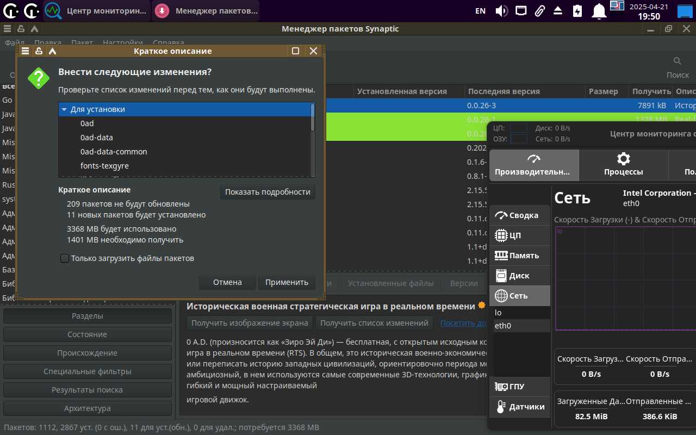The height and width of the screenshot is (435, 696).
Task: Follow the 'Посетить до…' link
Action: [463, 323]
